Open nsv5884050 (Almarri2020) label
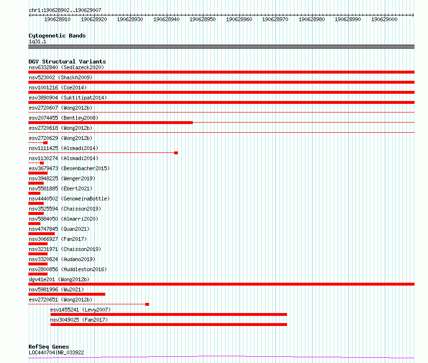The width and height of the screenshot is (428, 363). [x=63, y=219]
